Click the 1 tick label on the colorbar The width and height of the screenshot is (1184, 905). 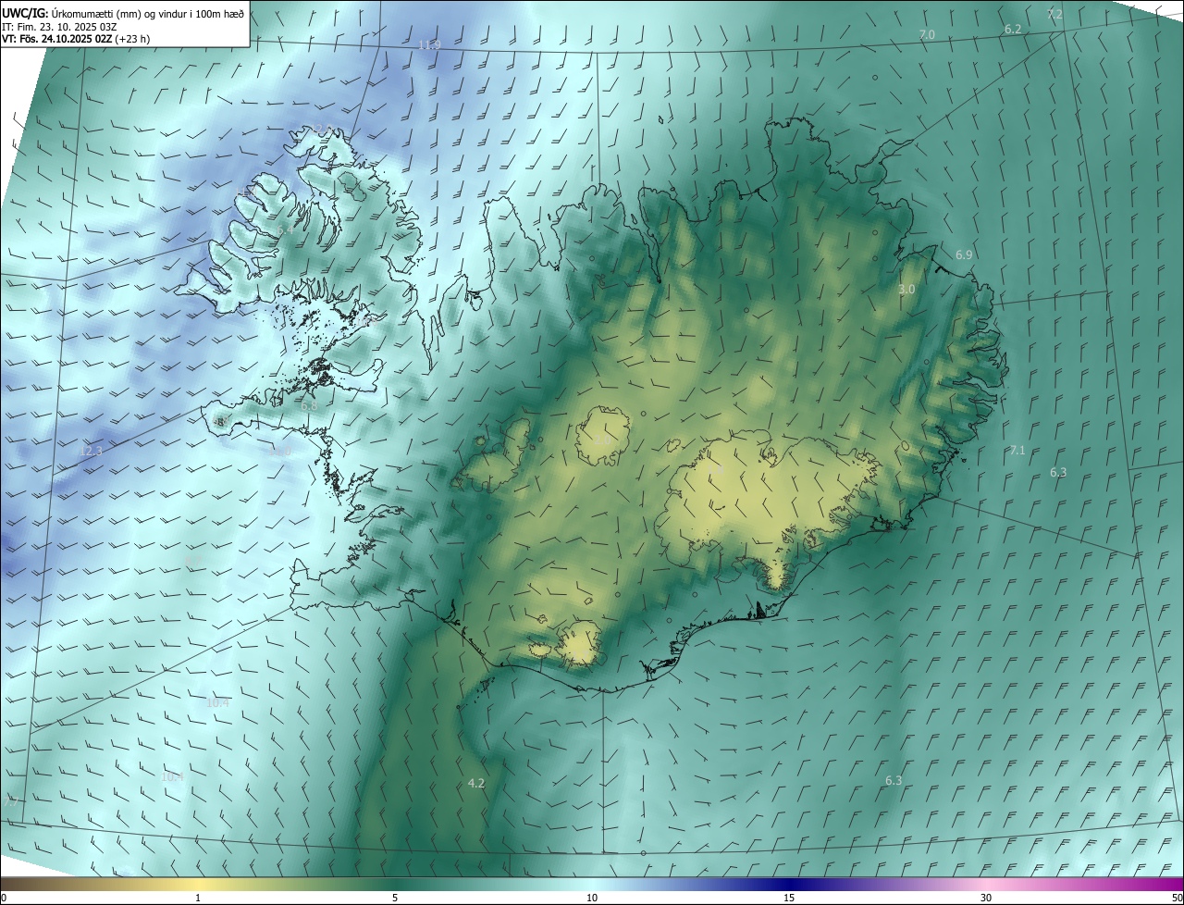point(198,898)
